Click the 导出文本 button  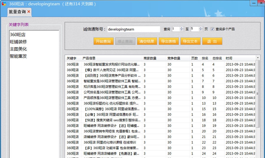click(x=190, y=41)
